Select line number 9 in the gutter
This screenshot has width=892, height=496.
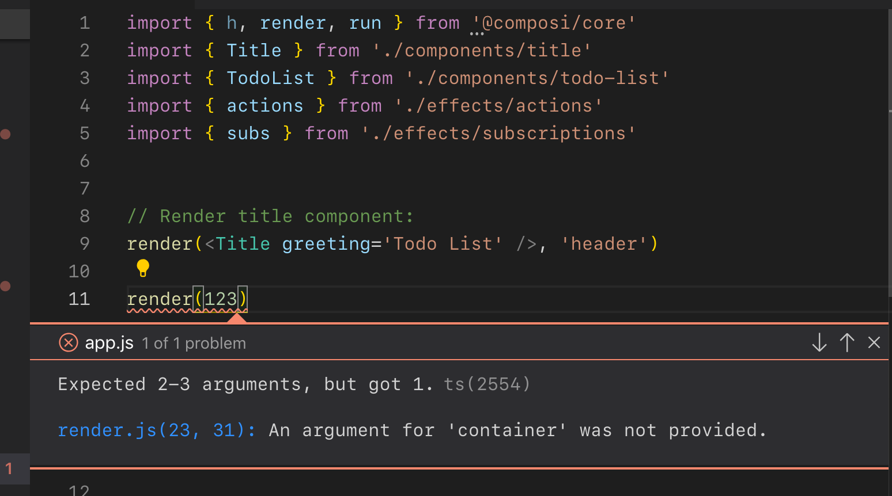coord(84,243)
